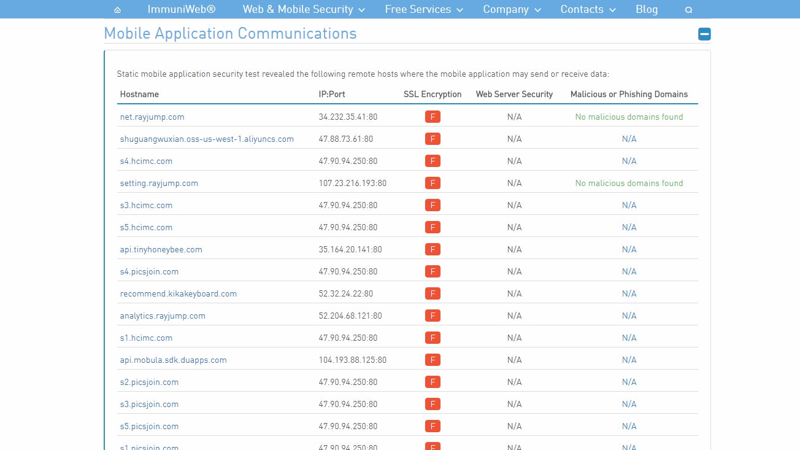Open the Company dropdown menu

[512, 9]
